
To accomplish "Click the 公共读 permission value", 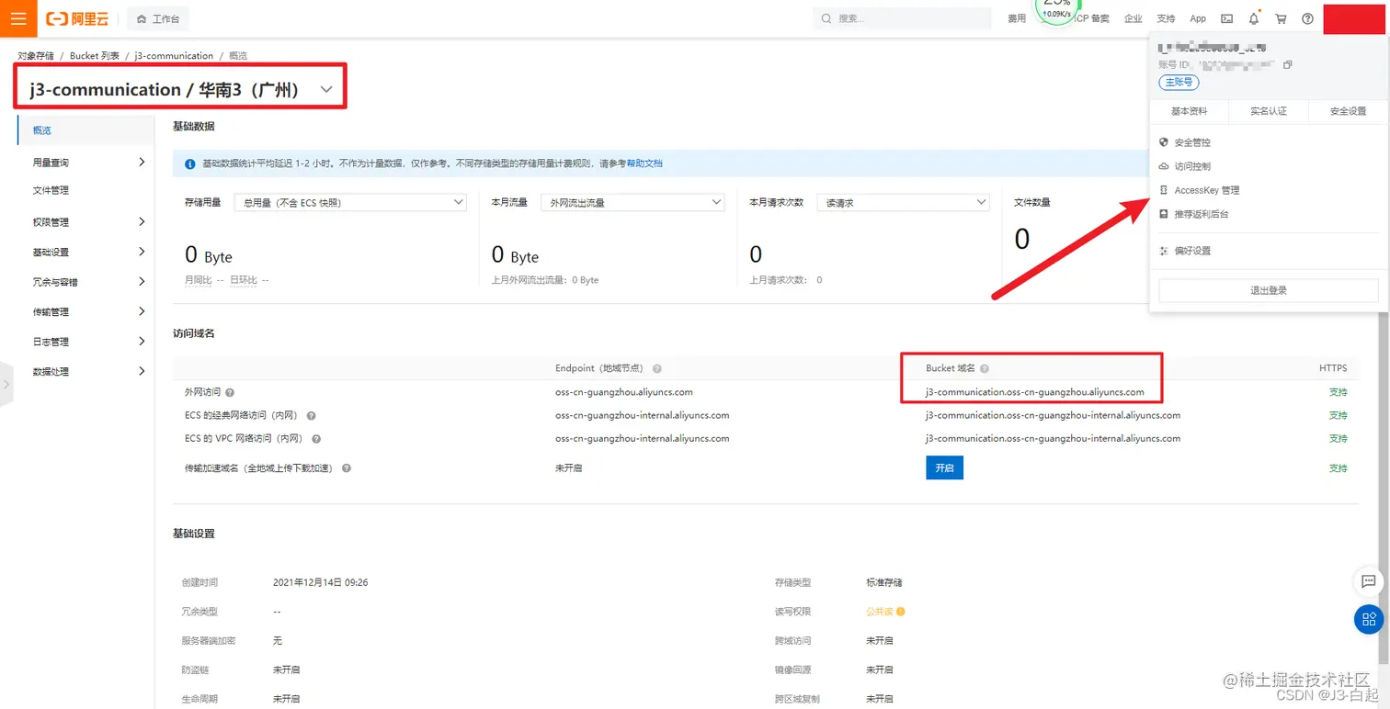I will click(880, 612).
